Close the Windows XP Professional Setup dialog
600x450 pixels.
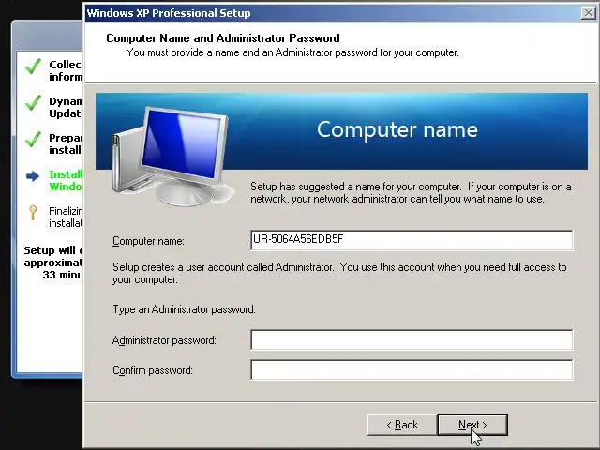point(588,13)
